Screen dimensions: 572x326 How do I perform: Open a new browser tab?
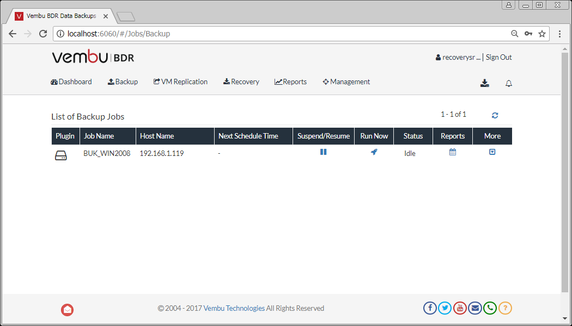126,17
